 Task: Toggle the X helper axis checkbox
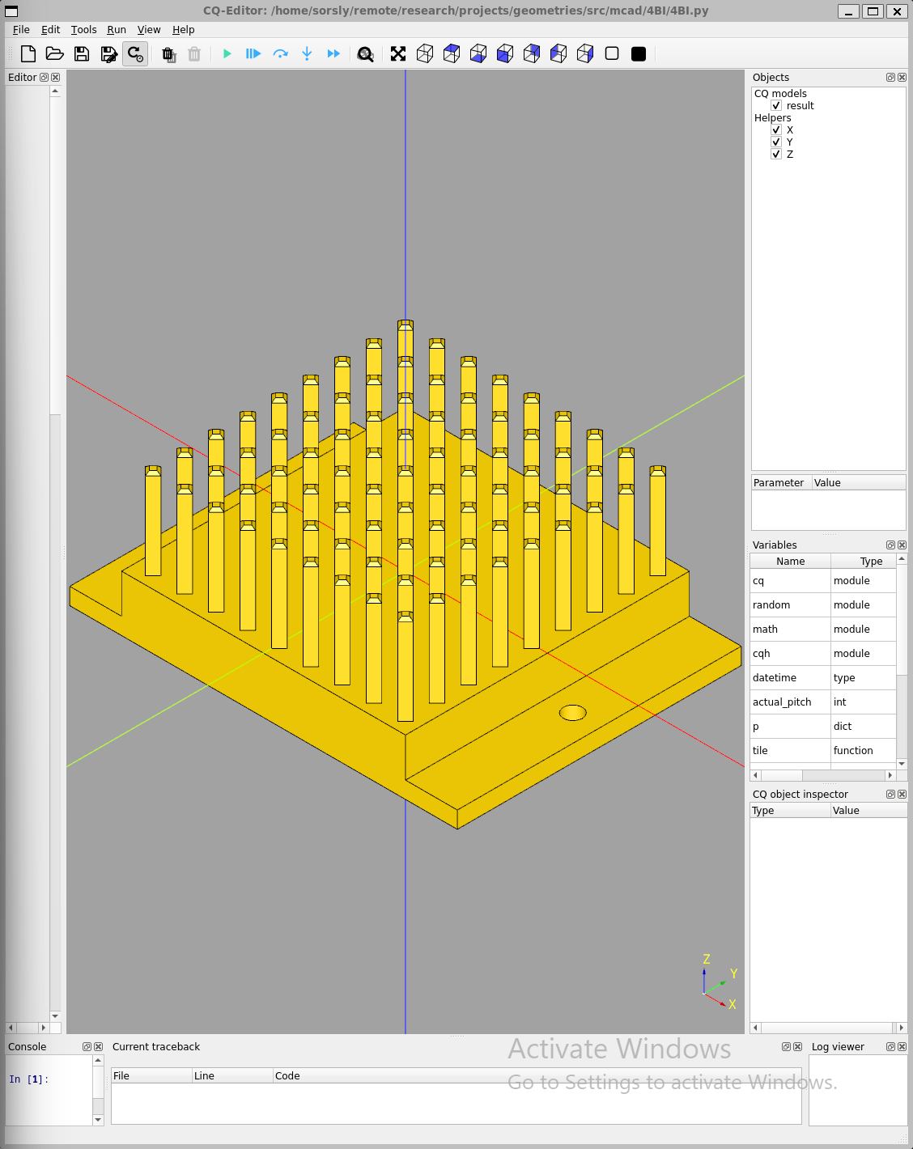tap(776, 130)
